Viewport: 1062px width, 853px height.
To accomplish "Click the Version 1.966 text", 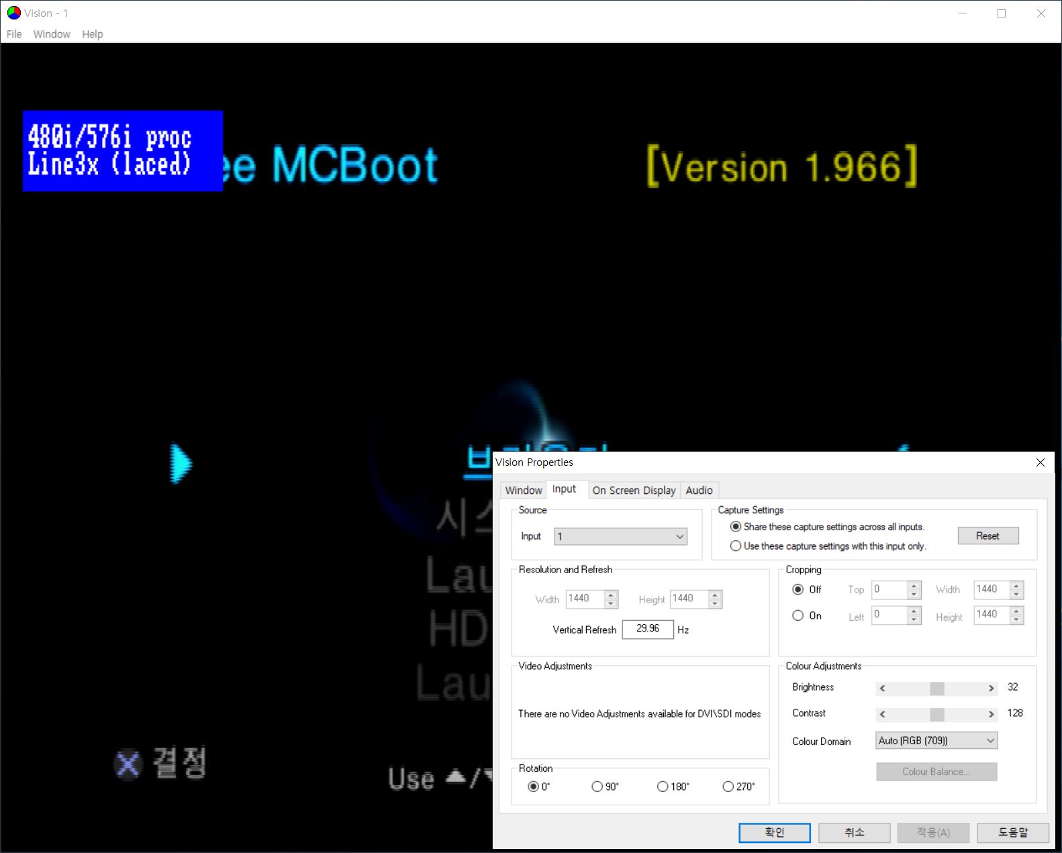I will (782, 166).
